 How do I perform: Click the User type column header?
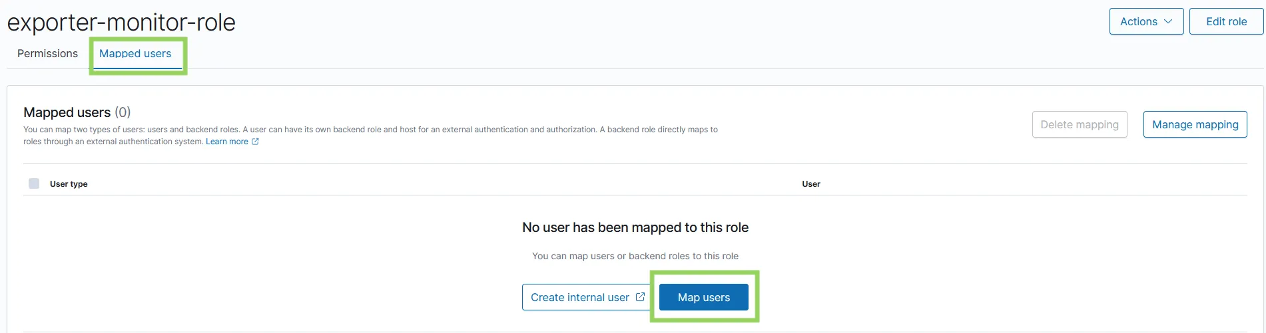click(x=69, y=184)
